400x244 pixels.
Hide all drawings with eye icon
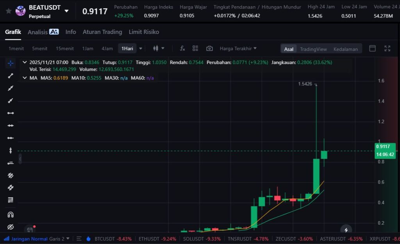pos(11,227)
